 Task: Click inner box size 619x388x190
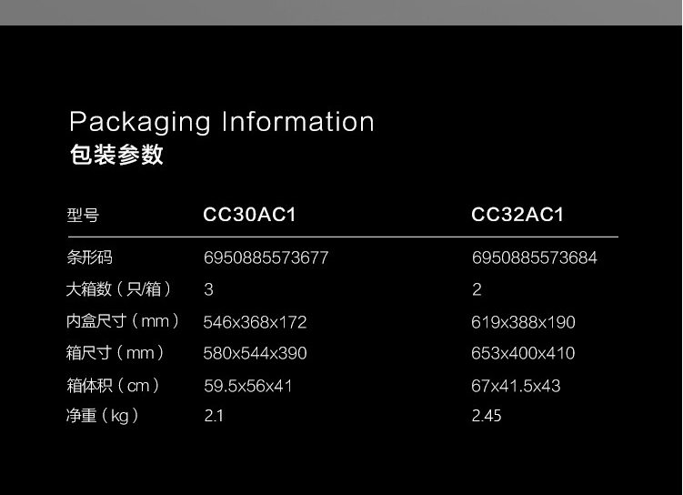coord(523,322)
